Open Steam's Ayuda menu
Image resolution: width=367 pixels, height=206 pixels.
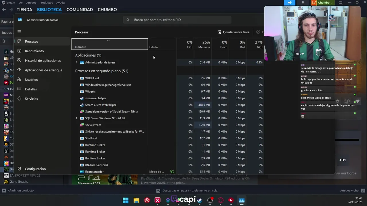tap(60, 3)
